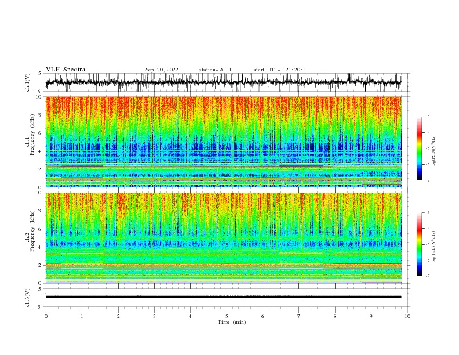
Task: Click time axis tick label "0"
Action: coord(46,316)
